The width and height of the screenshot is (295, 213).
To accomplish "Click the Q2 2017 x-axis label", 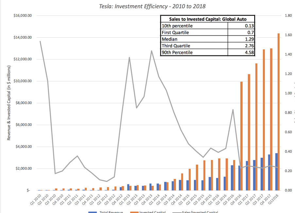I will (251, 200).
